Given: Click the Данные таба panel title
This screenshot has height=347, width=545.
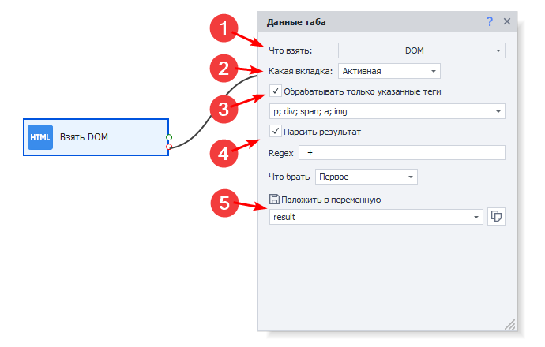Looking at the screenshot, I should [x=296, y=22].
